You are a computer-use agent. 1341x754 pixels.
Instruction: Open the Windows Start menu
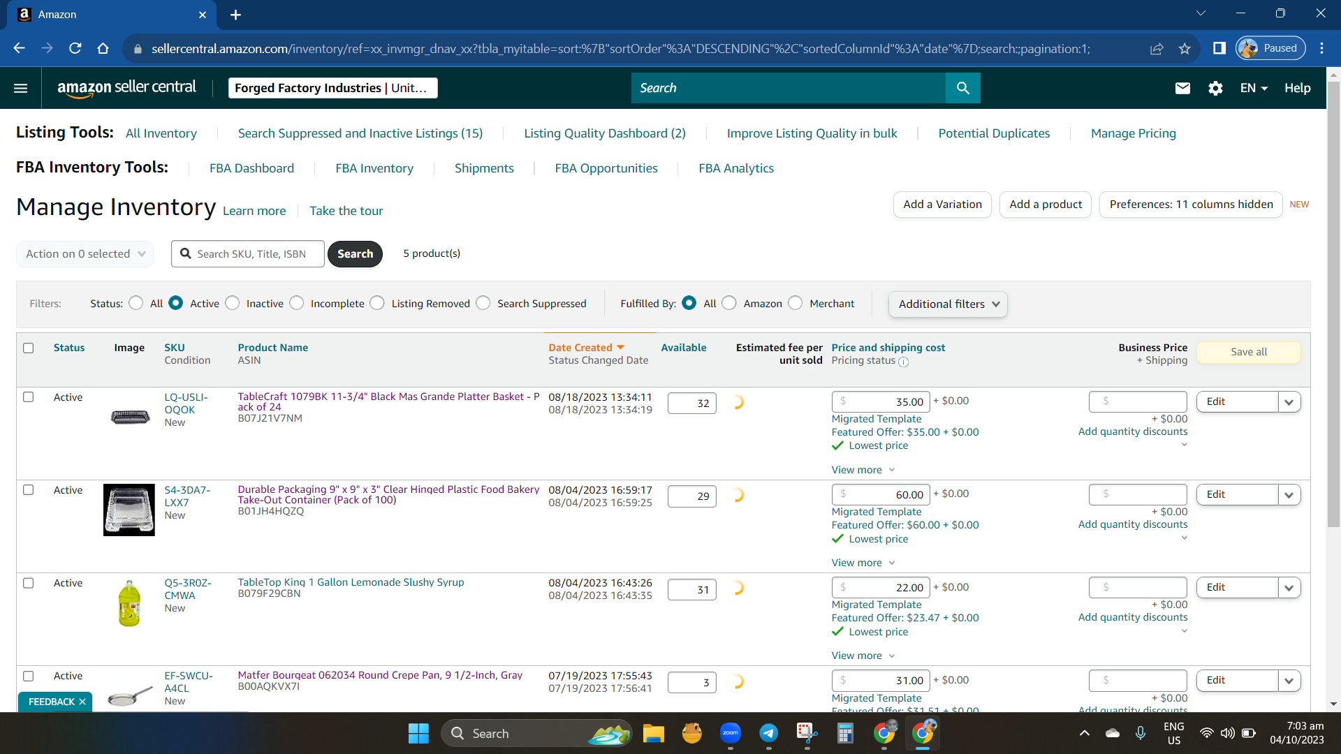pyautogui.click(x=418, y=733)
